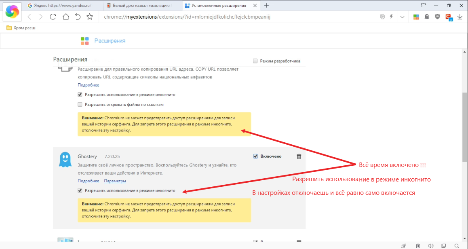This screenshot has width=468, height=249.
Task: Reload the current page
Action: (53, 17)
